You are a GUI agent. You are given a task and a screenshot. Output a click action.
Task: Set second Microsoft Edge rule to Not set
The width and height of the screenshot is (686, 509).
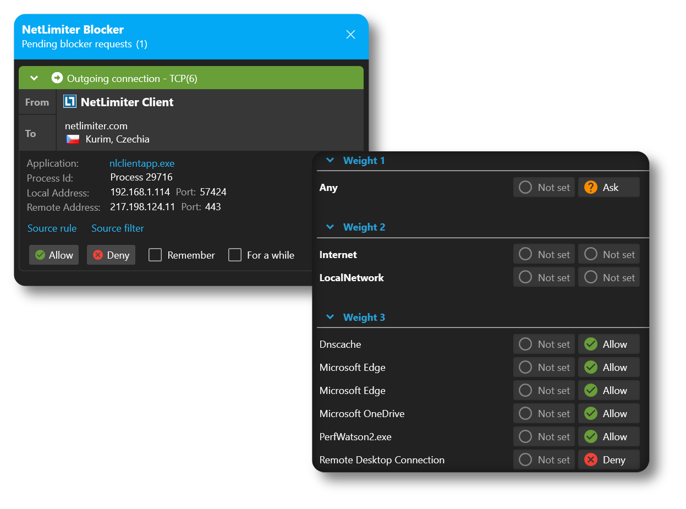click(544, 390)
